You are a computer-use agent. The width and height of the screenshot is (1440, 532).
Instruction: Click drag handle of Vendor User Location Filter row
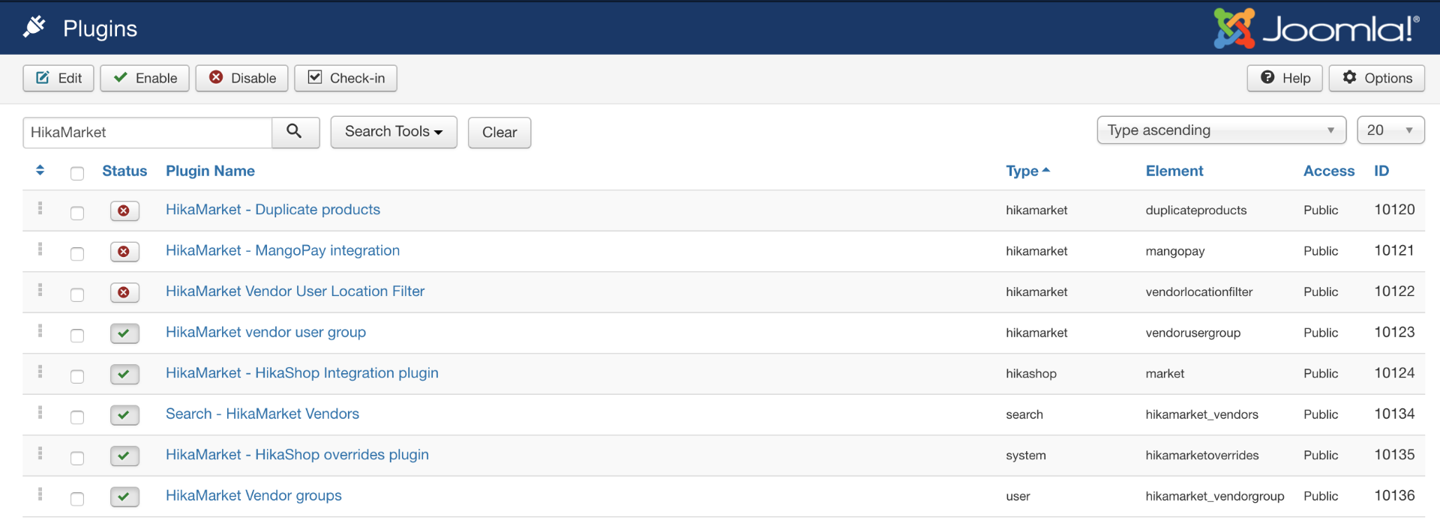(40, 290)
